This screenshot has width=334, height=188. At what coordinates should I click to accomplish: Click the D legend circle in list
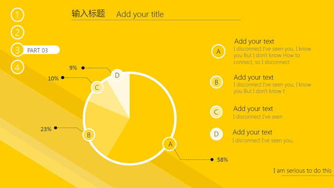pyautogui.click(x=216, y=134)
